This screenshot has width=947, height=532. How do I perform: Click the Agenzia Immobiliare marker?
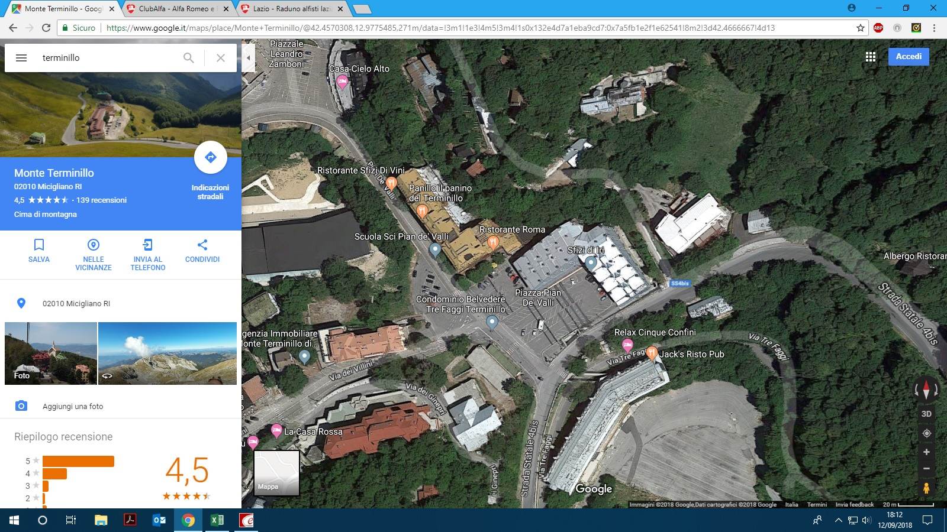(304, 356)
